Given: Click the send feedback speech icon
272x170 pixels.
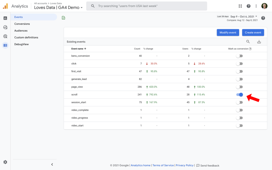Looking at the screenshot, I should click(198, 165).
